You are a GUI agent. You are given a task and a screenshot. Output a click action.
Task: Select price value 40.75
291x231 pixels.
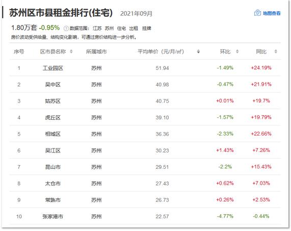[x=162, y=101]
